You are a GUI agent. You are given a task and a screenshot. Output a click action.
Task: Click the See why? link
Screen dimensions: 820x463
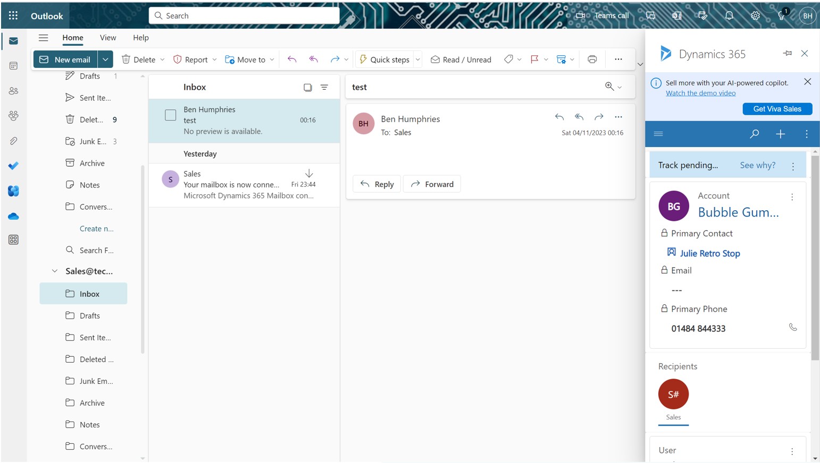coord(757,165)
